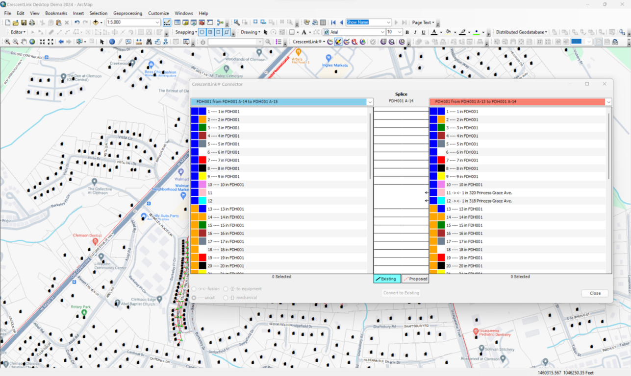This screenshot has height=376, width=631.
Task: Open the Snapping toolbar menu
Action: pyautogui.click(x=186, y=32)
